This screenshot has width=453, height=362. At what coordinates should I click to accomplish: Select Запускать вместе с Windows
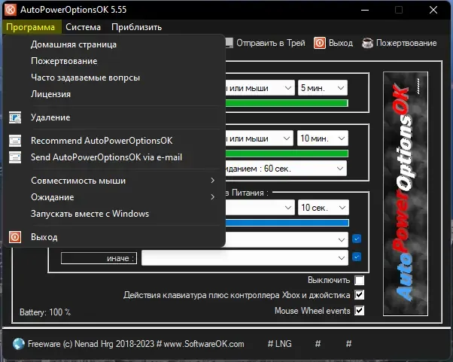(114, 214)
